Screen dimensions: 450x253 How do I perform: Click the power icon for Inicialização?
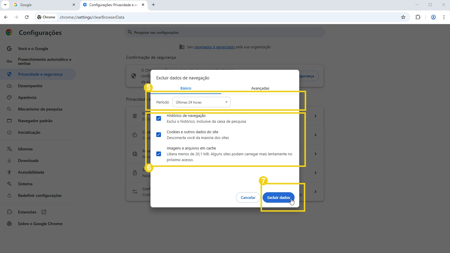tap(9, 132)
